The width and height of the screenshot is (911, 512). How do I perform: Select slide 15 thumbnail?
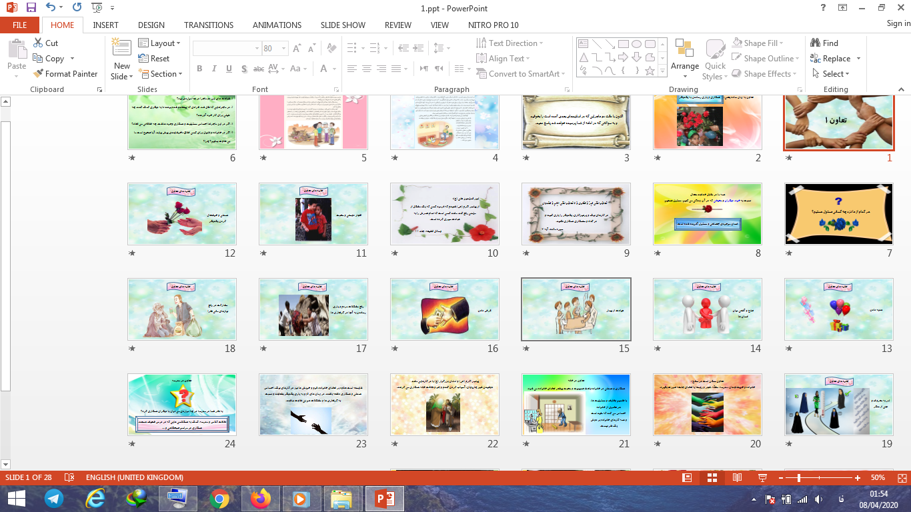pos(576,309)
